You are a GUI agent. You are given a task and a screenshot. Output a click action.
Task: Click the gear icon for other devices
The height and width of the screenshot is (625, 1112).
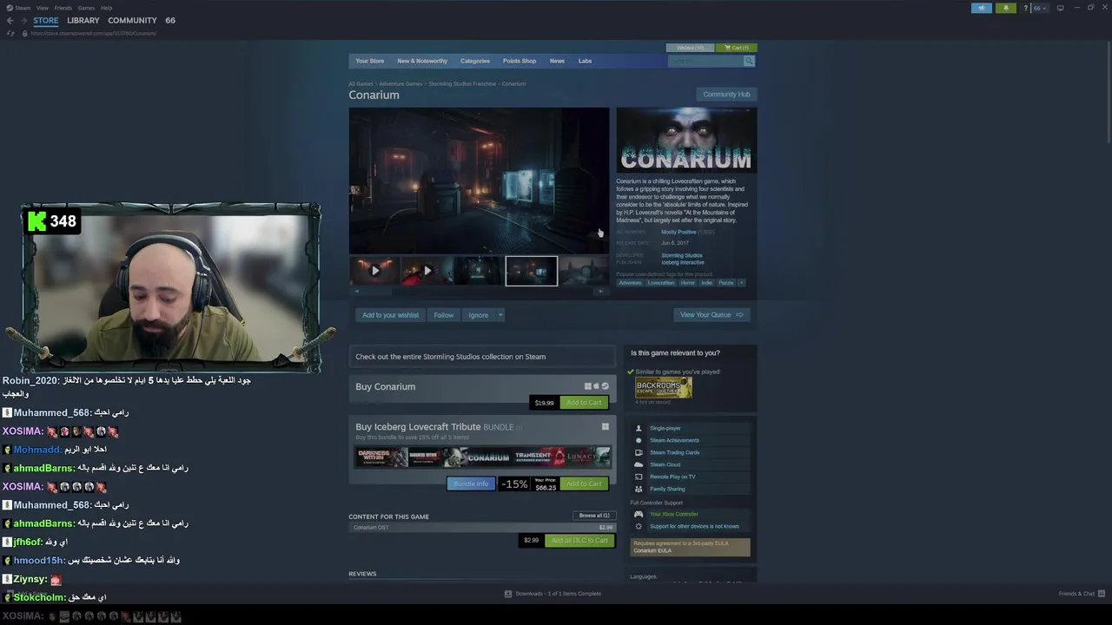pos(639,526)
